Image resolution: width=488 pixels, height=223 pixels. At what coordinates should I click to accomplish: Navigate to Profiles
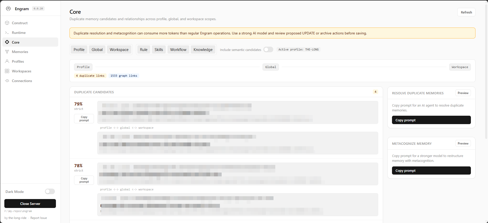[30, 61]
